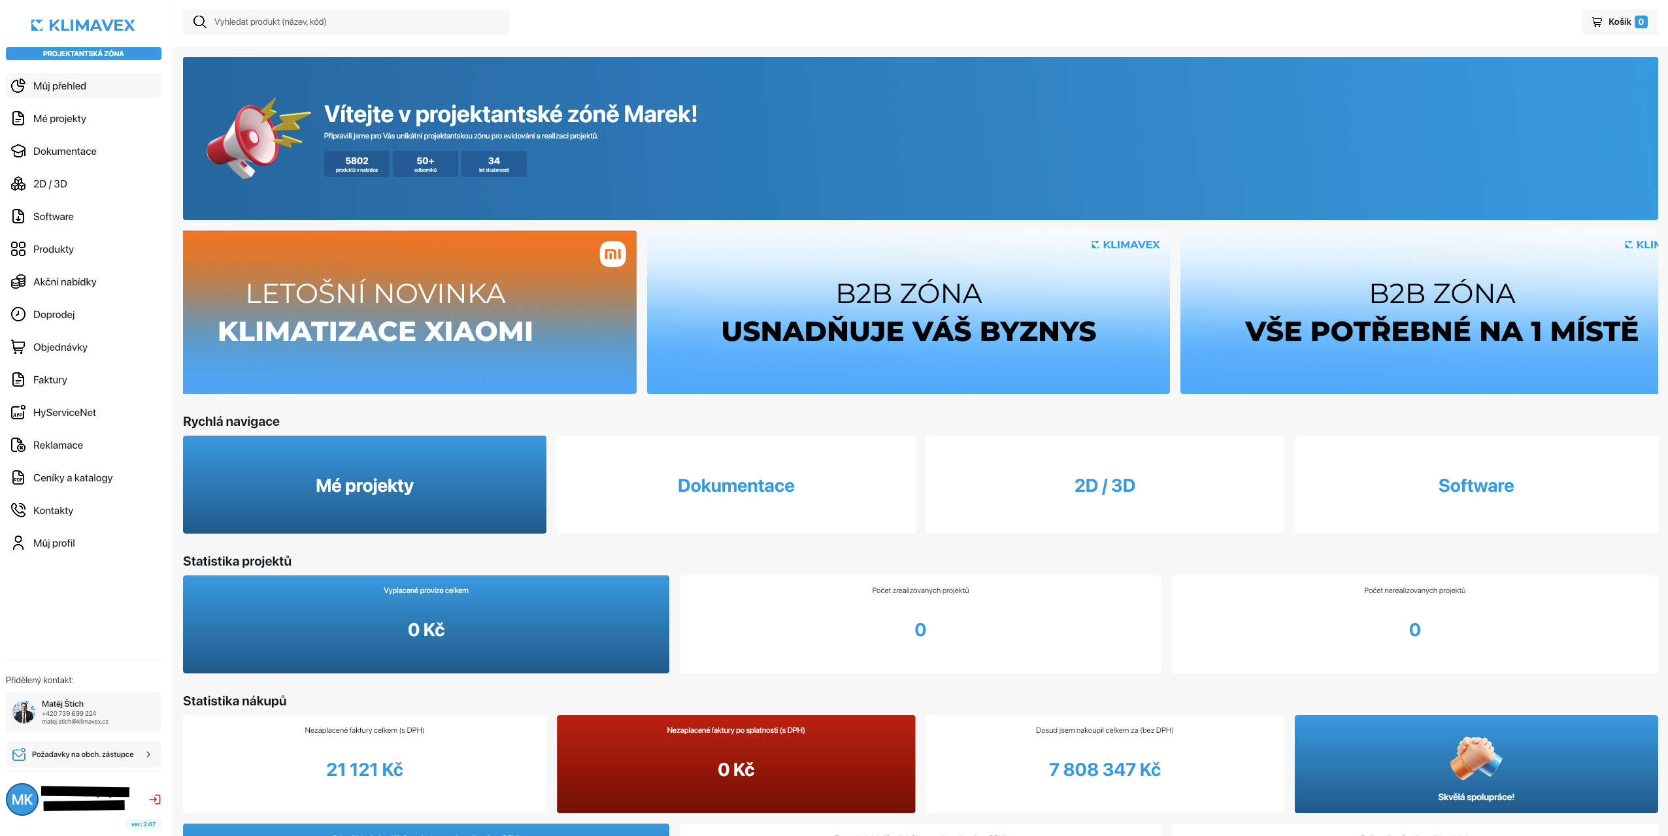The width and height of the screenshot is (1668, 836).
Task: Click the ver.: 2.07 version label
Action: 143,824
